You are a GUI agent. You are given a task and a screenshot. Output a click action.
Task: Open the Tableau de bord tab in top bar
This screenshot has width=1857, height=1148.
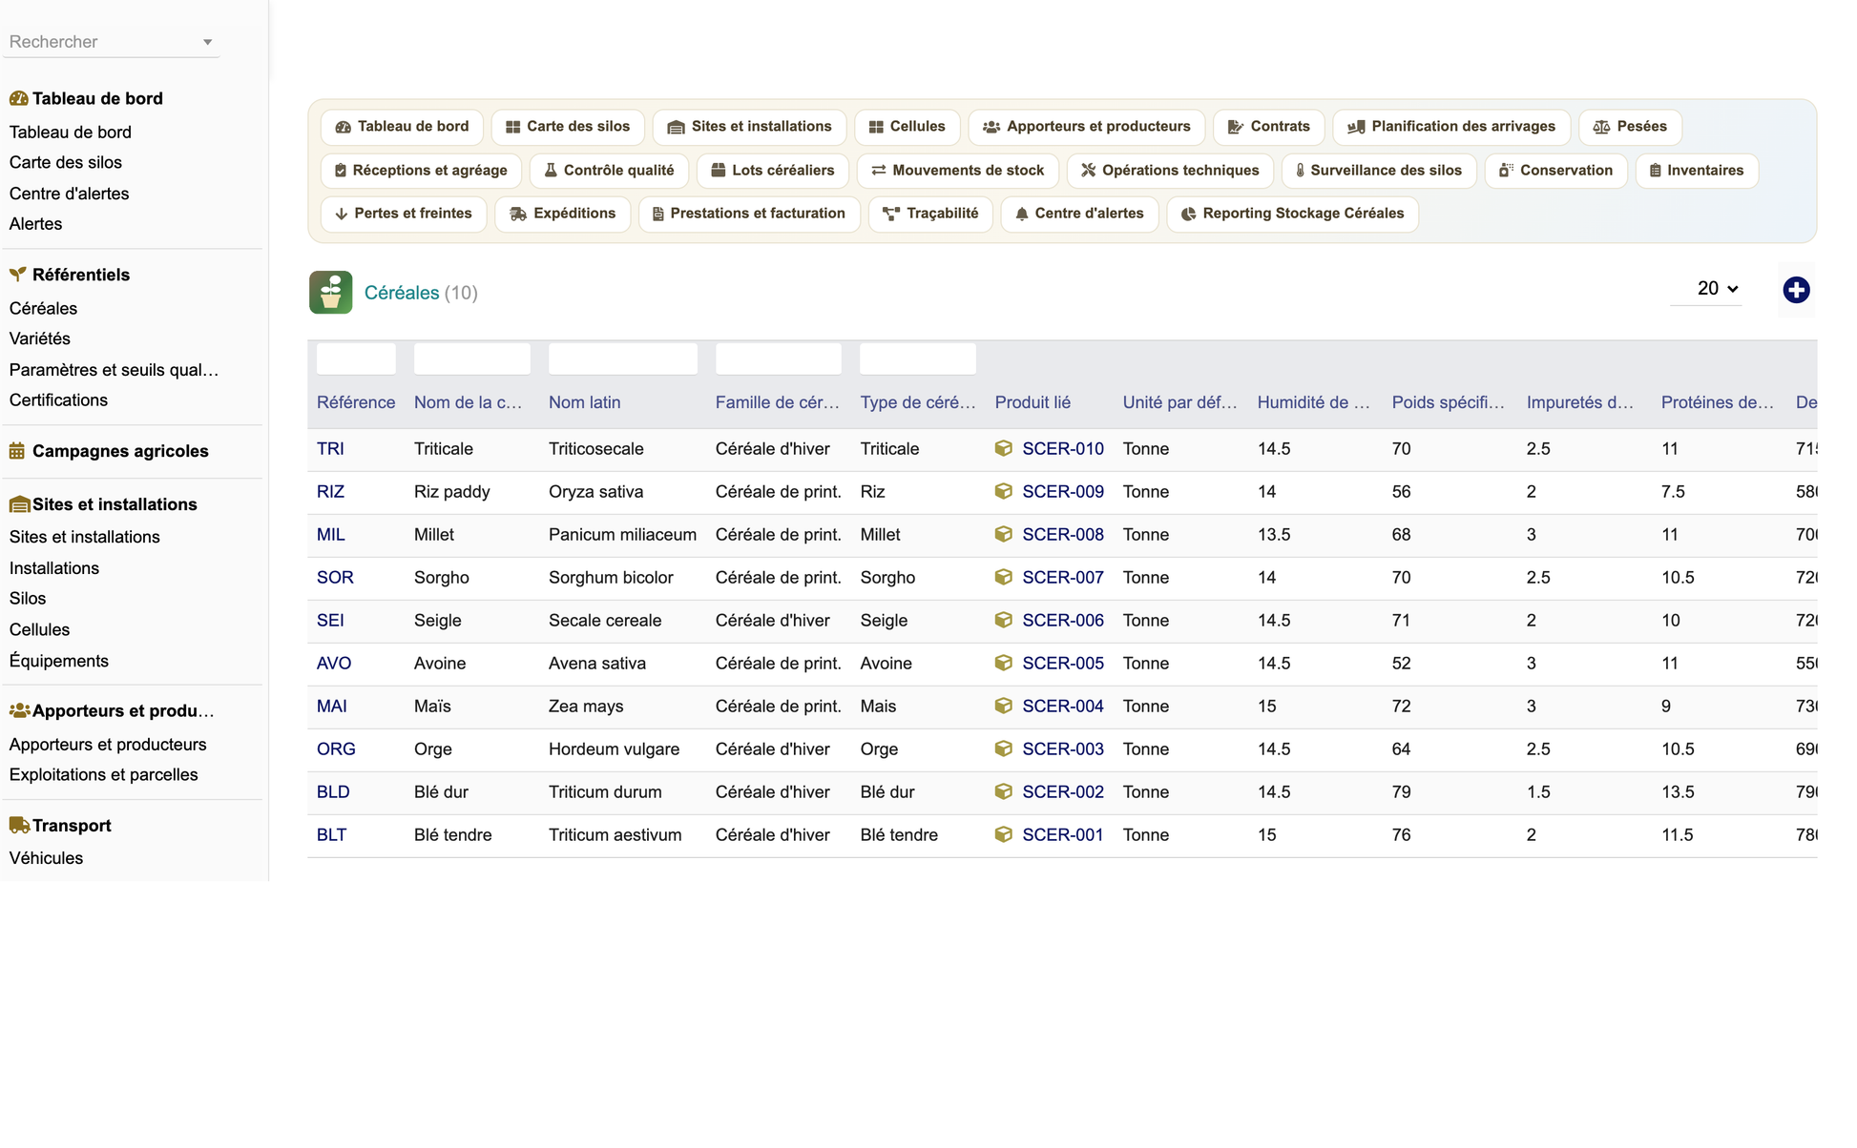click(402, 127)
